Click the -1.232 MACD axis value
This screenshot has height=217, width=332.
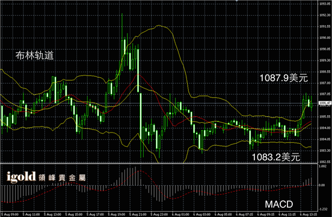coord(323,209)
